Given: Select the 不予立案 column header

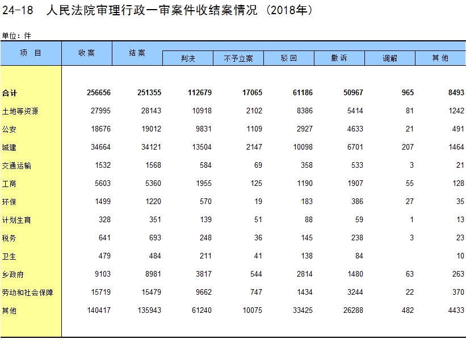Looking at the screenshot, I should (x=238, y=58).
